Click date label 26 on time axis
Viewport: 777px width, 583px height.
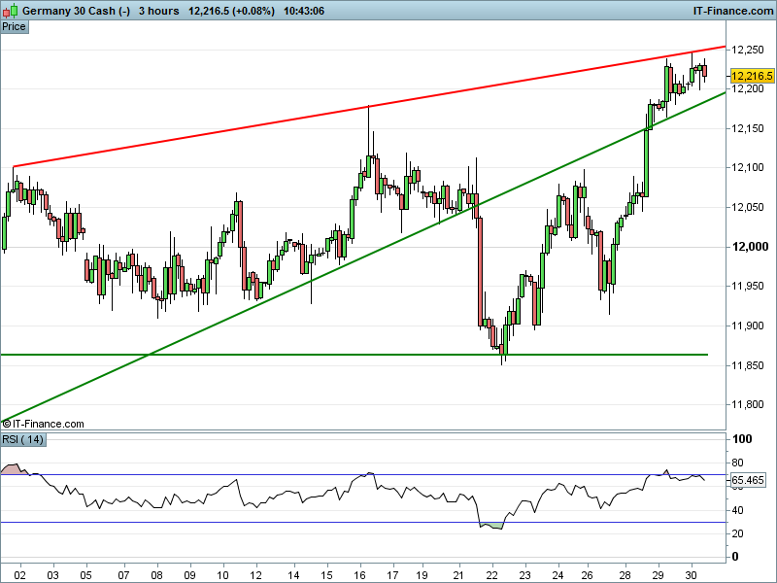588,575
